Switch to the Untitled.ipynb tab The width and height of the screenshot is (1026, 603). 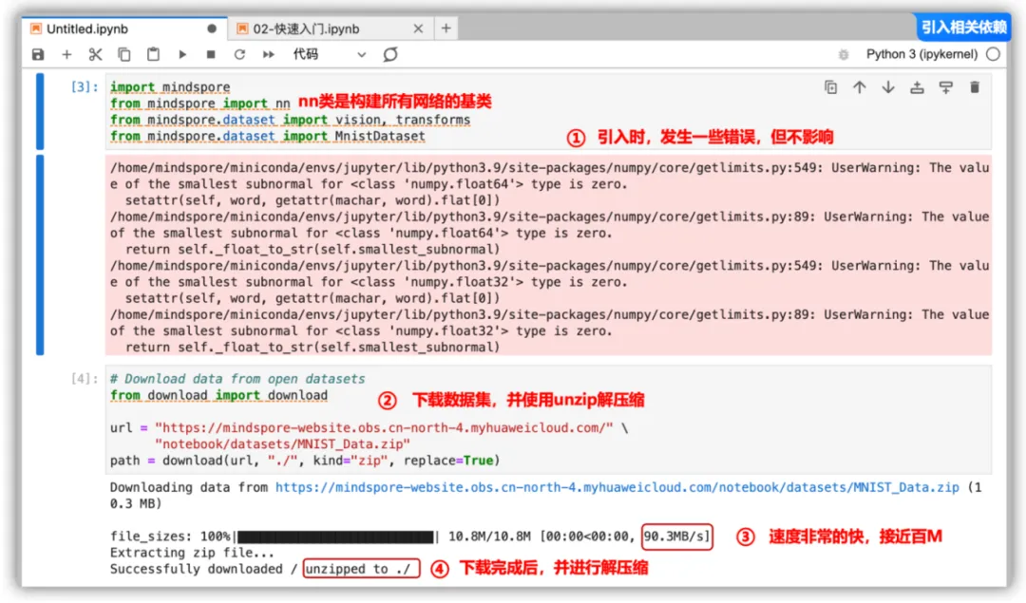pos(125,28)
